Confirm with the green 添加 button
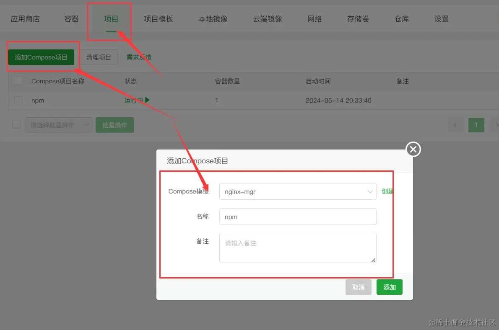The image size is (499, 330). (x=390, y=287)
